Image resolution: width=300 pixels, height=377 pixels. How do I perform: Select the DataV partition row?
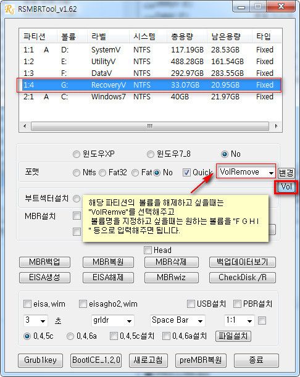(x=150, y=73)
